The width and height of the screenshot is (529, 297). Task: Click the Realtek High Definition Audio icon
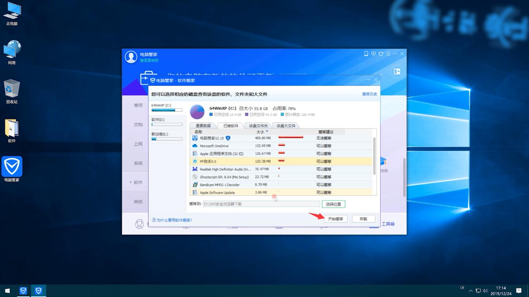195,169
